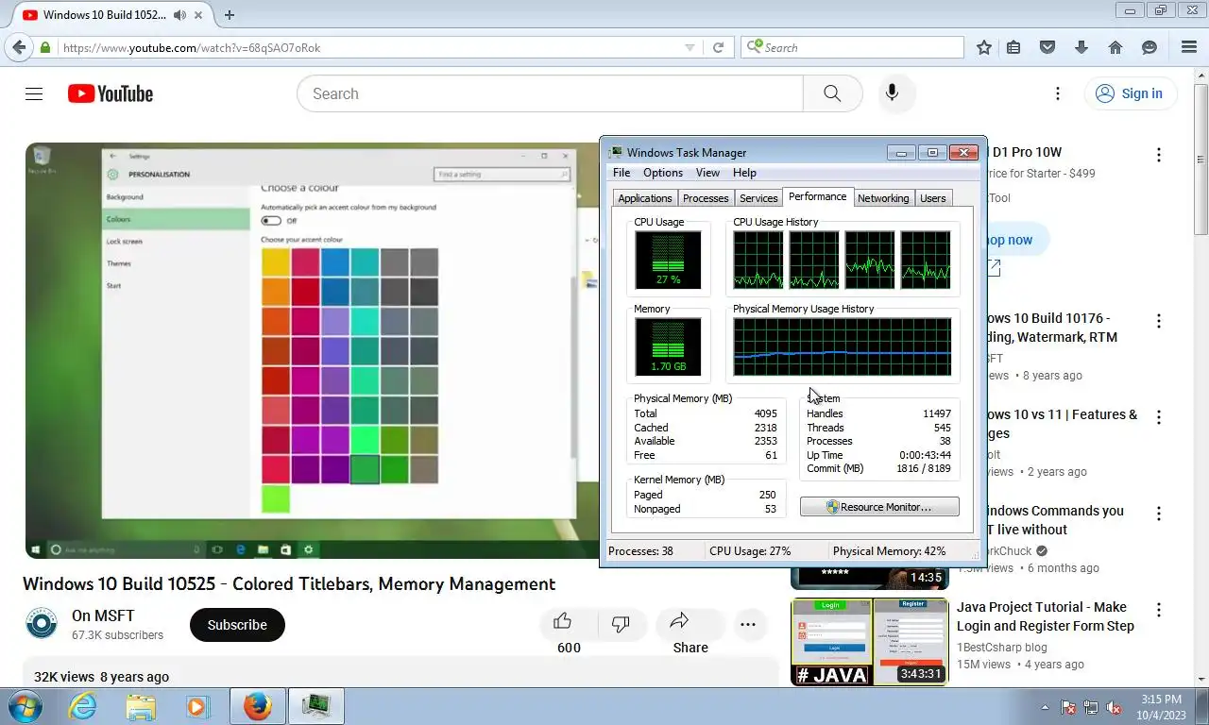Click the Pocket icon in Firefox toolbar
This screenshot has width=1209, height=725.
point(1047,47)
